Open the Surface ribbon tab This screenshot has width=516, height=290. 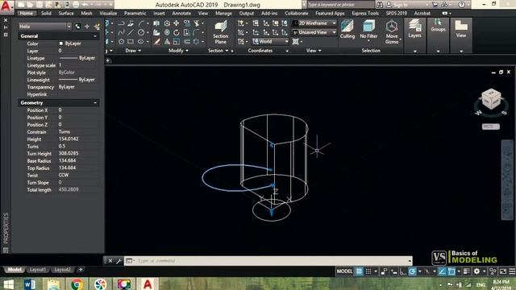click(x=66, y=13)
